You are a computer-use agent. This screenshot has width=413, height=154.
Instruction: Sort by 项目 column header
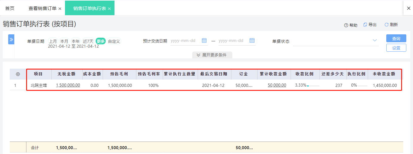coord(38,74)
